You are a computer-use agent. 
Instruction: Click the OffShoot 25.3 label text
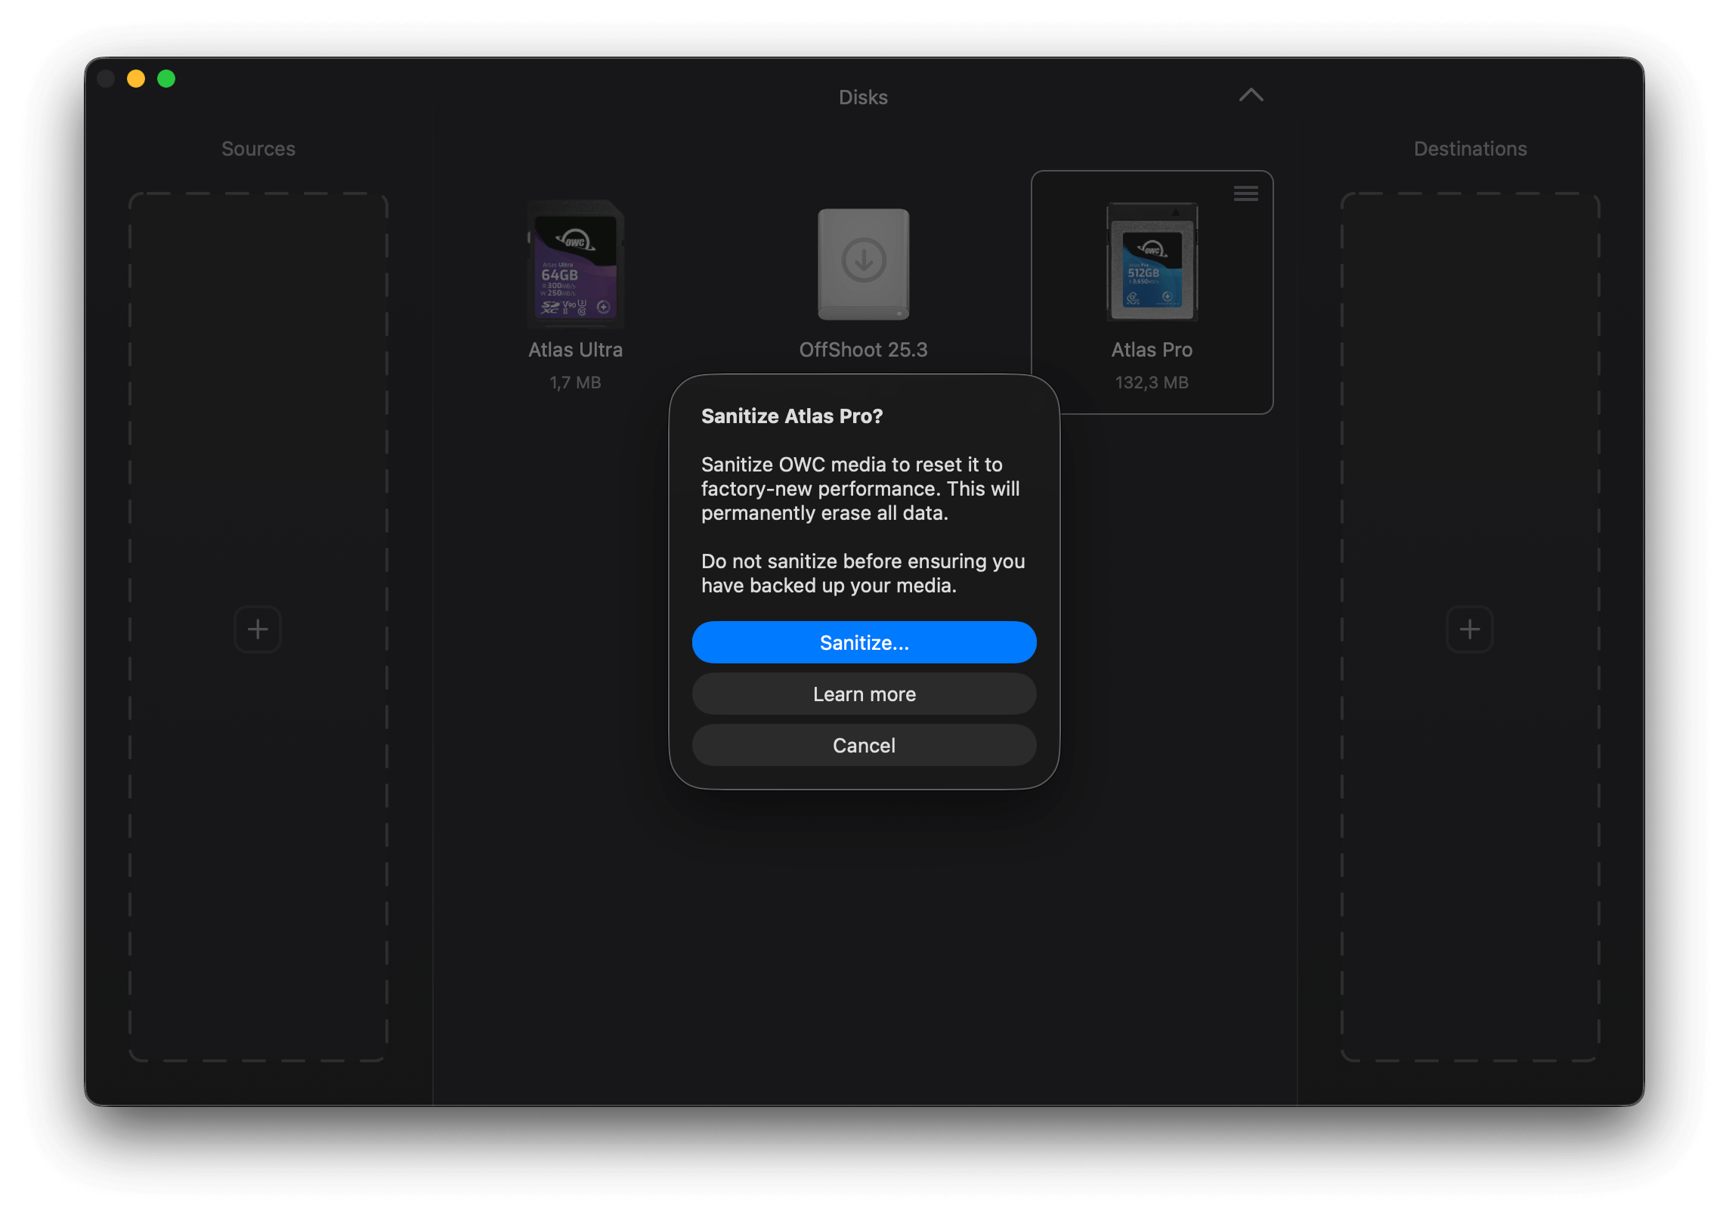coord(863,350)
